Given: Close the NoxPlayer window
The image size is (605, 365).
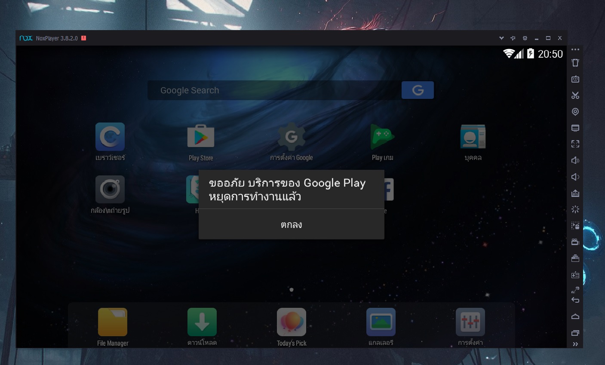Looking at the screenshot, I should coord(560,38).
